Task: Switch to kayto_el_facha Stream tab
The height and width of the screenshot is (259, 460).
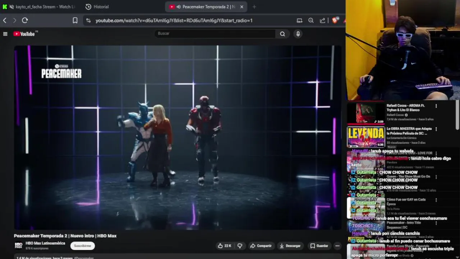Action: (40, 7)
